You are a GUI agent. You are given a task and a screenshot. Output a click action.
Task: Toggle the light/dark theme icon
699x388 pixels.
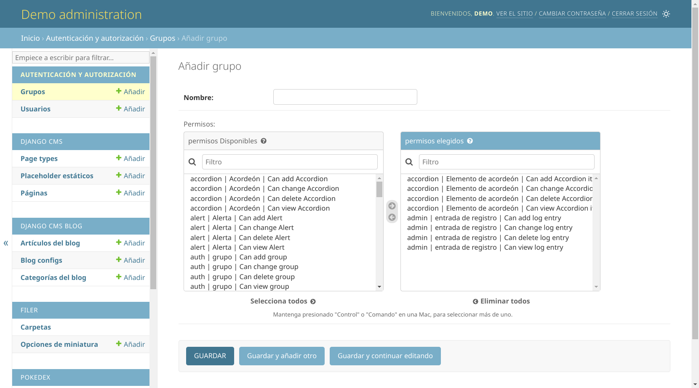point(666,14)
